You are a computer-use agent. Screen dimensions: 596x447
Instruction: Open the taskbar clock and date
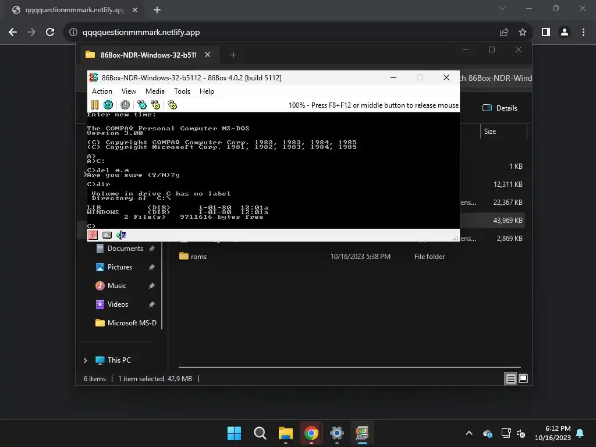553,433
